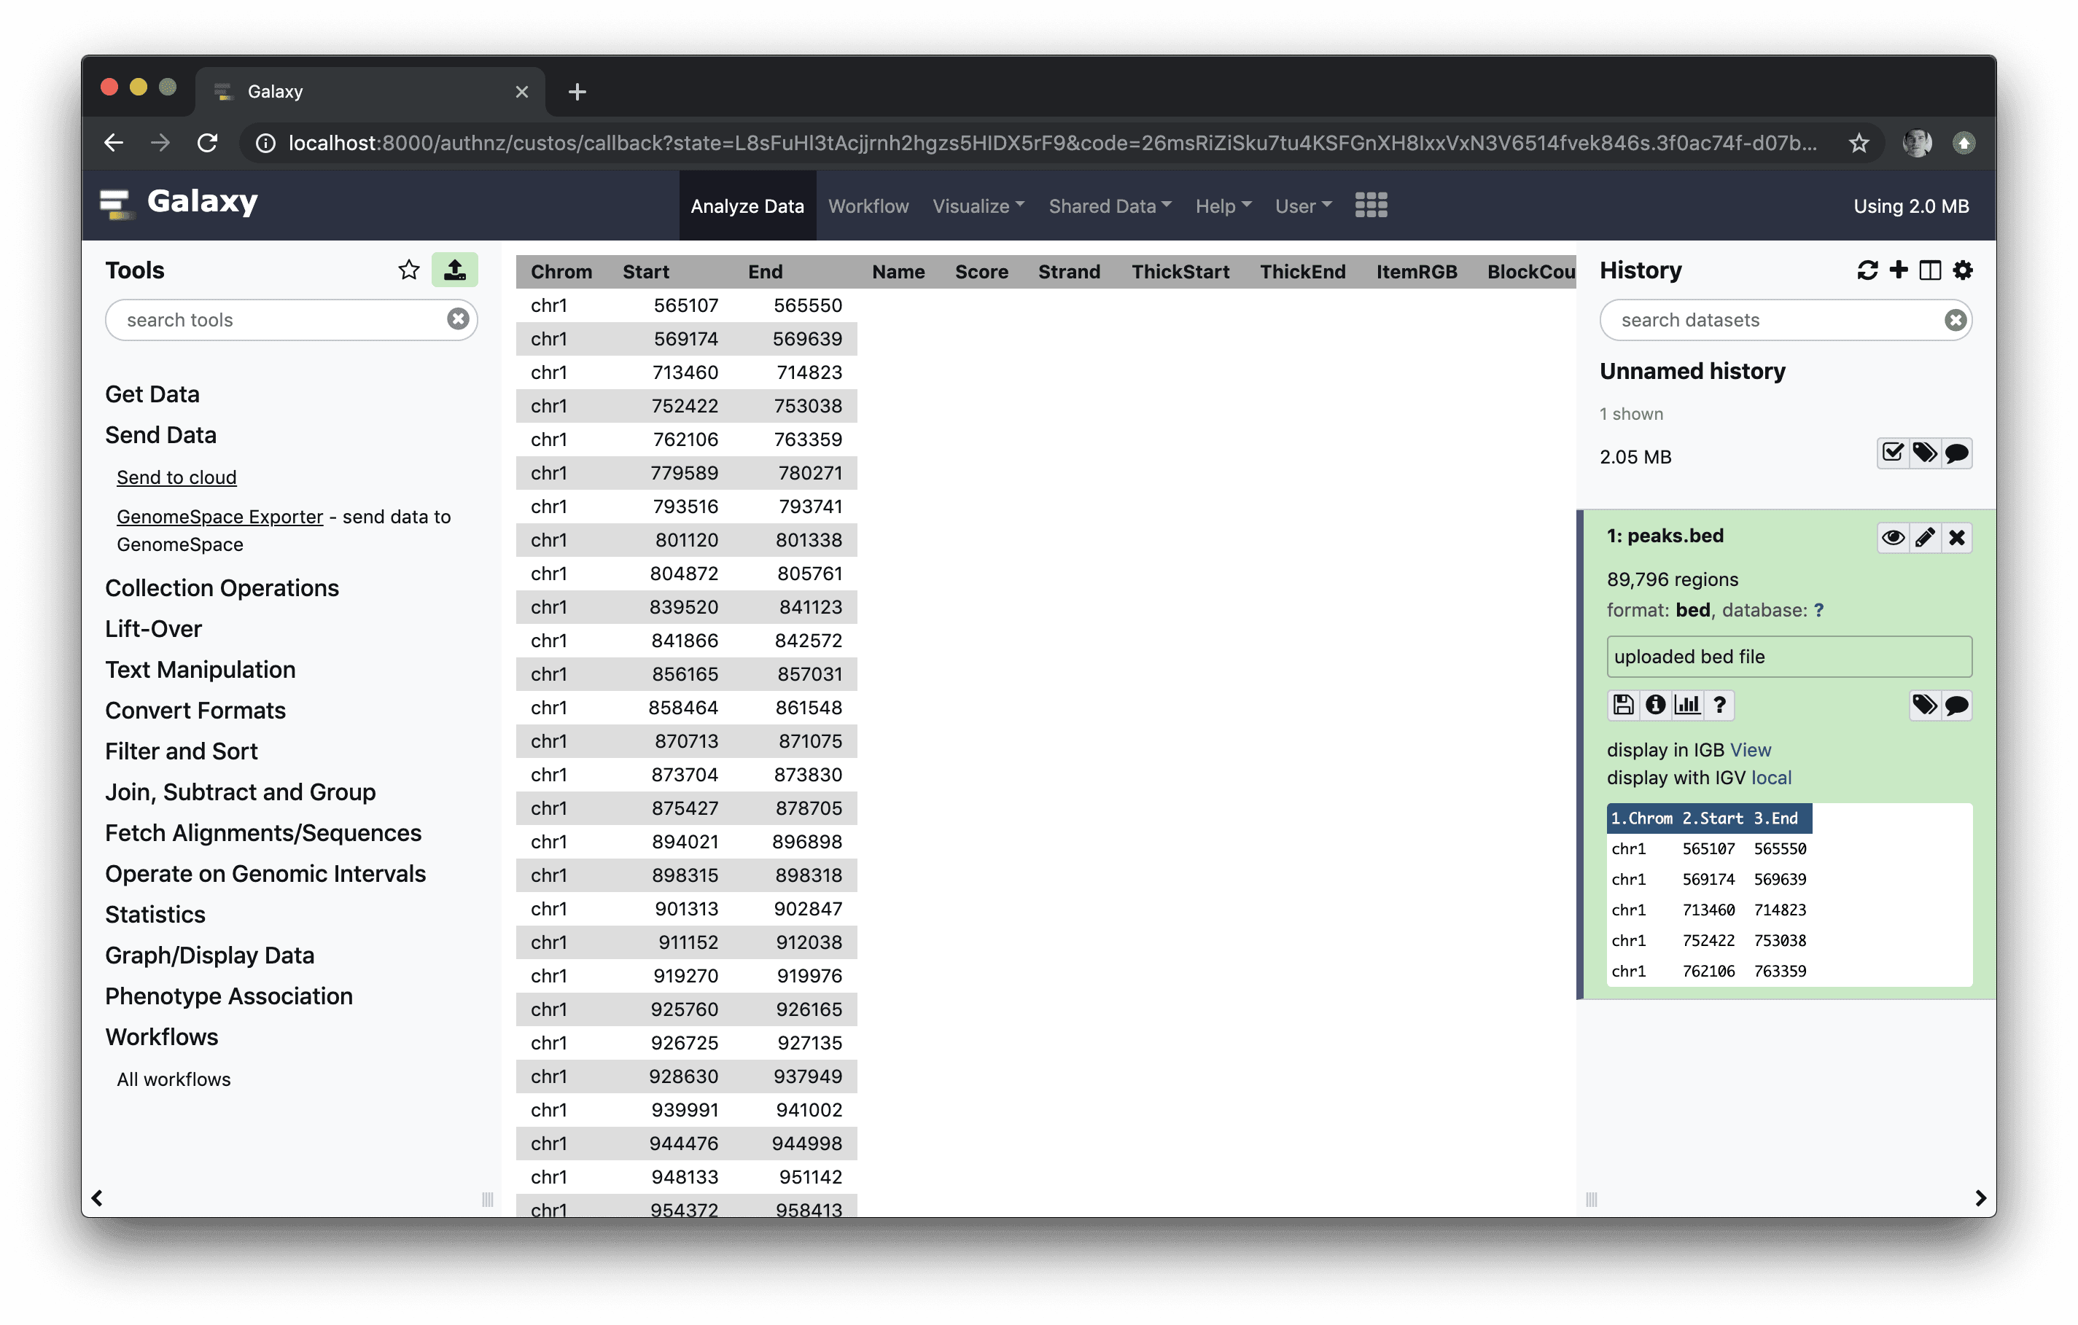Click the visualize chart icon for peaks.bed
This screenshot has width=2078, height=1325.
coord(1687,705)
